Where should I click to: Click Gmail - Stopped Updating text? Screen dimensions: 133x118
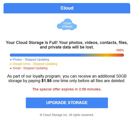tap(30, 68)
